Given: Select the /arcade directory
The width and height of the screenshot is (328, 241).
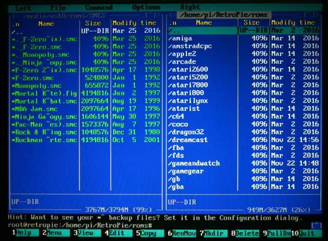Looking at the screenshot, I should [x=244, y=61].
